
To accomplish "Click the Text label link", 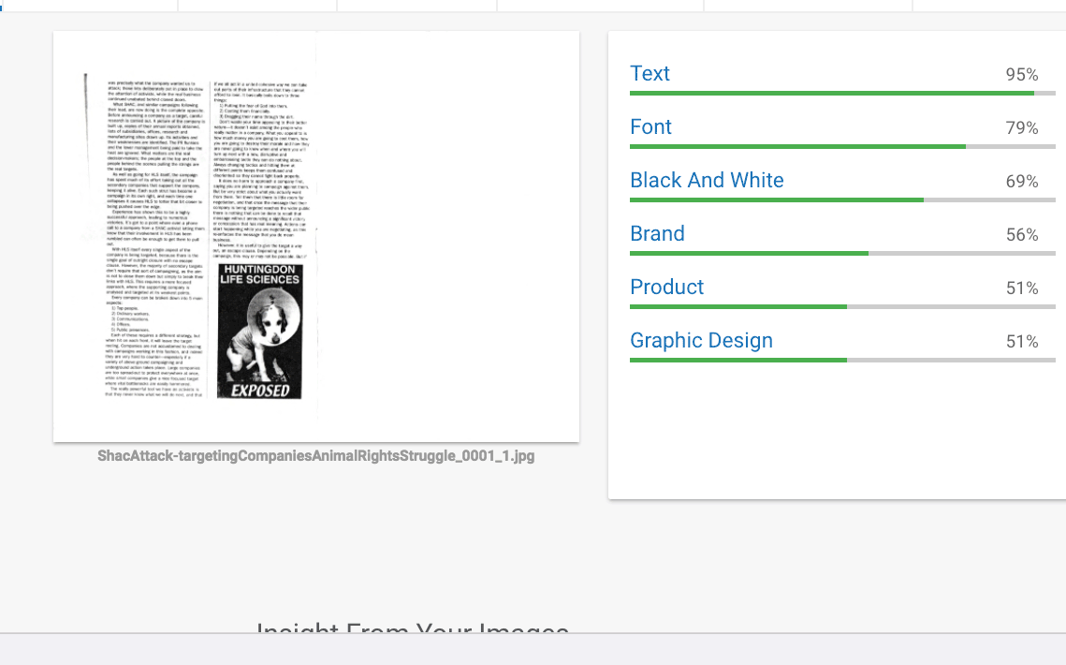I will click(x=650, y=73).
